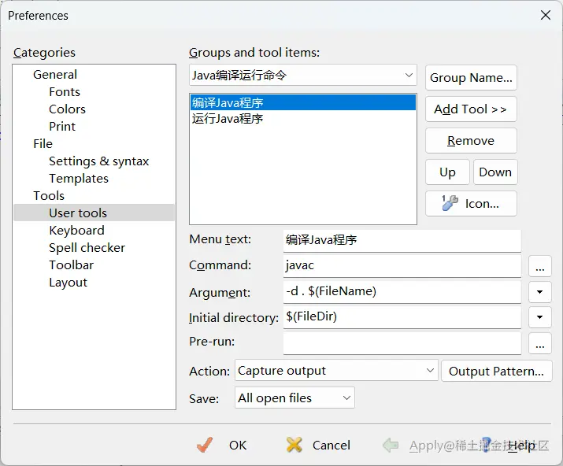Open Settings & syntax category

click(98, 161)
